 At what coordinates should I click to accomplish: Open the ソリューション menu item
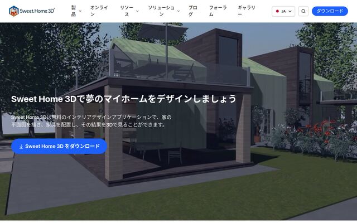[161, 11]
